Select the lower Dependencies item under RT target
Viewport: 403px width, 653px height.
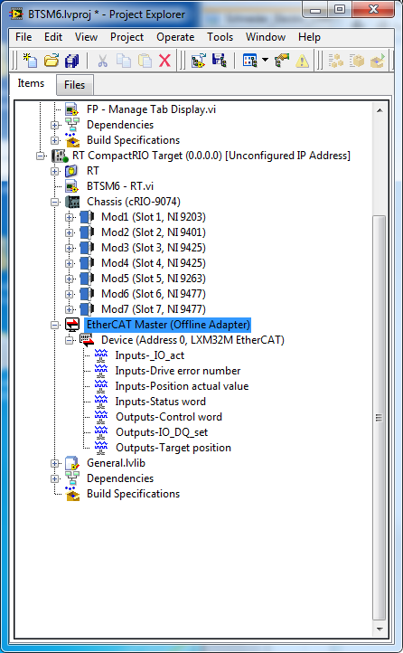coord(120,478)
